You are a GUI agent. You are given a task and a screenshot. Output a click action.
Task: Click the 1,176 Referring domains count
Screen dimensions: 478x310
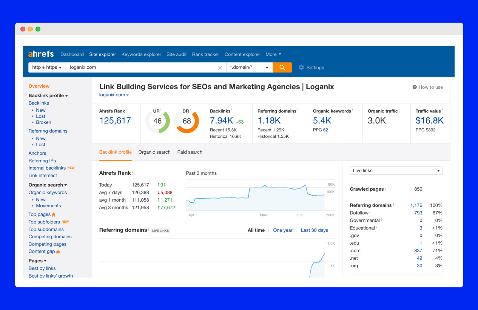click(416, 205)
